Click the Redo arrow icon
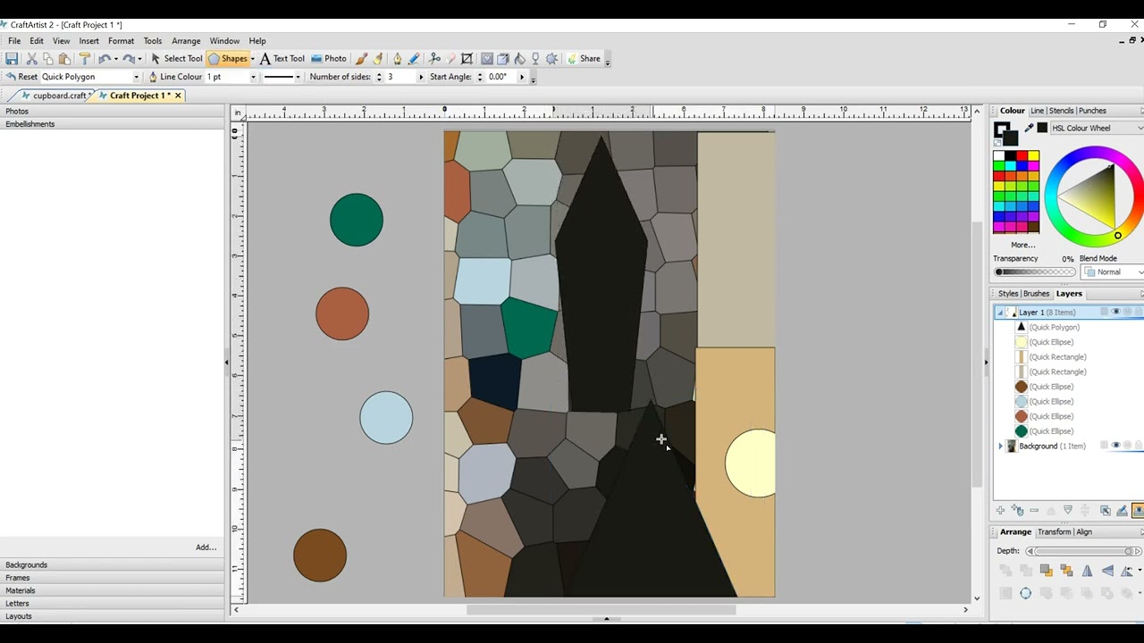Image resolution: width=1144 pixels, height=643 pixels. [x=129, y=59]
